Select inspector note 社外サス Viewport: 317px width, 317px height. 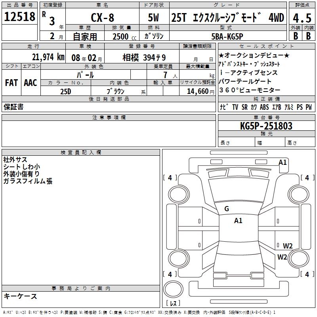coord(15,160)
